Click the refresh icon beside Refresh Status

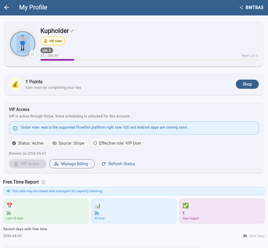click(x=103, y=164)
